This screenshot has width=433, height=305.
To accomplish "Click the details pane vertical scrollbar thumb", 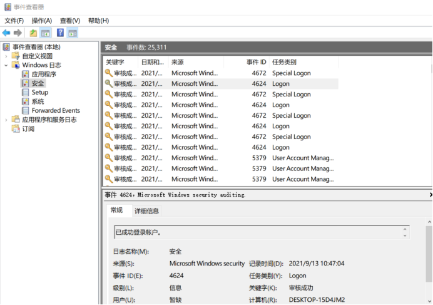I will (429, 254).
